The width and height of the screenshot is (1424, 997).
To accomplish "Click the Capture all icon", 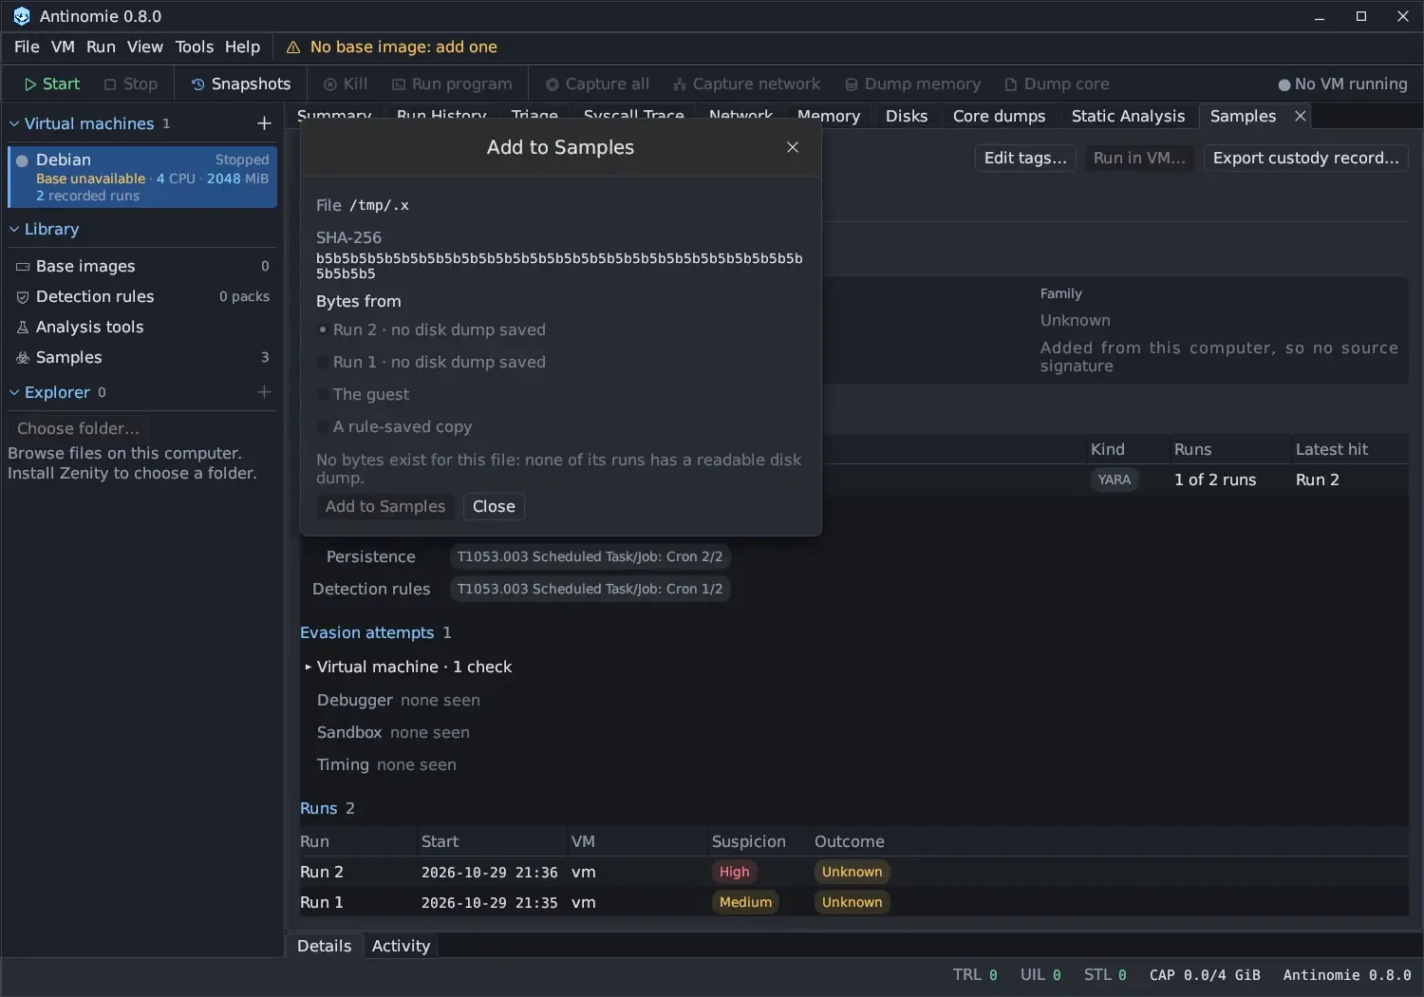I will pos(553,85).
